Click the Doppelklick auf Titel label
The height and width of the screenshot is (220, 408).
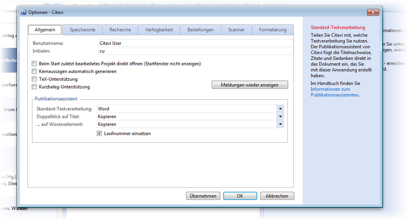point(58,116)
